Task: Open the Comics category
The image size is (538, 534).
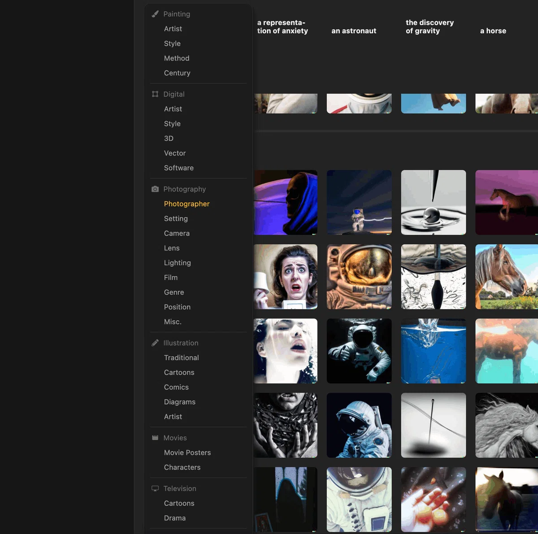Action: click(x=176, y=387)
